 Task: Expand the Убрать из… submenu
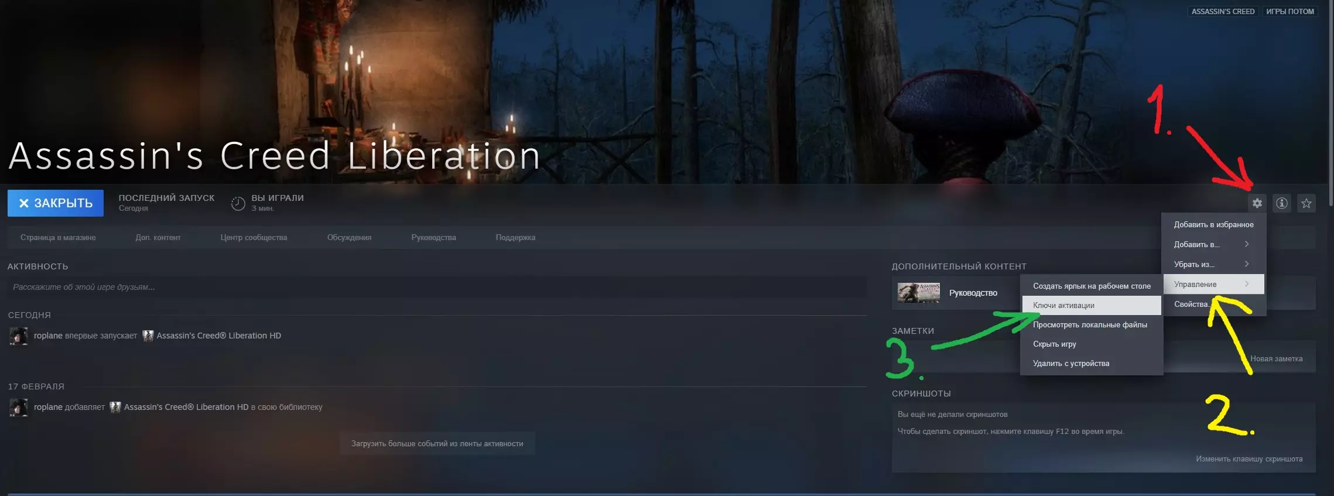pos(1214,265)
